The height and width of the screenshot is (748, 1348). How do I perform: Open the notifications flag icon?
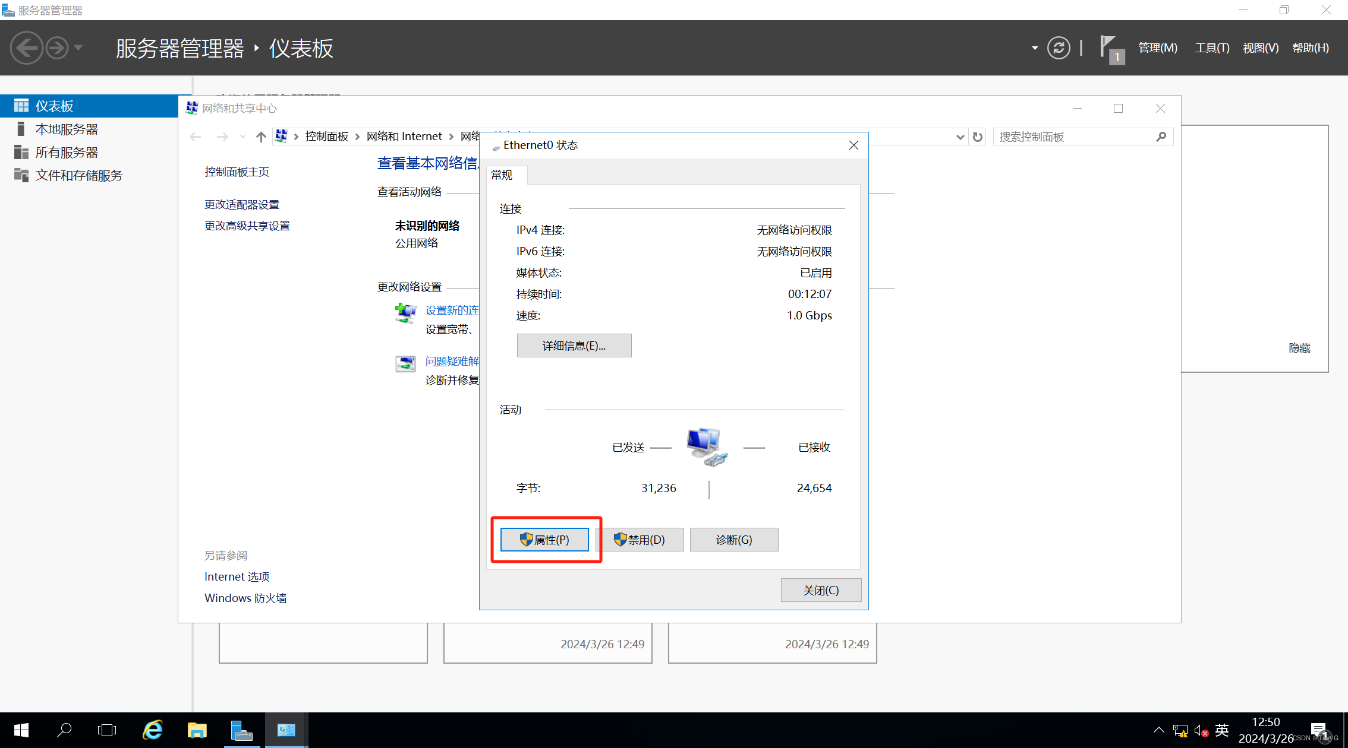pyautogui.click(x=1109, y=48)
